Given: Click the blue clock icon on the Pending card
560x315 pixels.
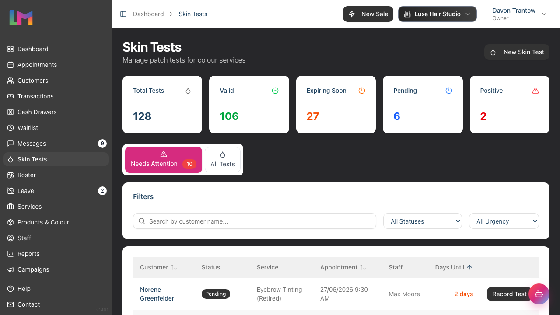Looking at the screenshot, I should coord(449,91).
